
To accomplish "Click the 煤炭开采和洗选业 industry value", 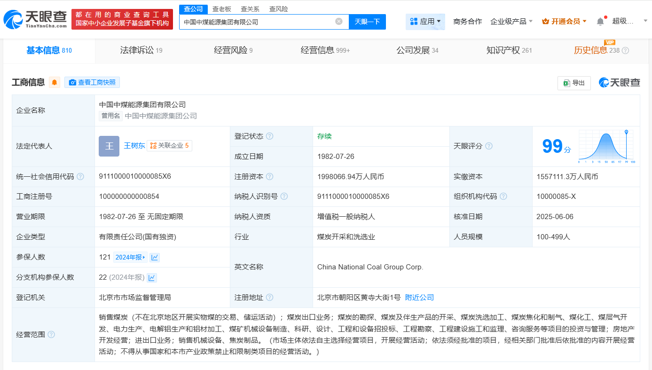I will click(x=346, y=237).
